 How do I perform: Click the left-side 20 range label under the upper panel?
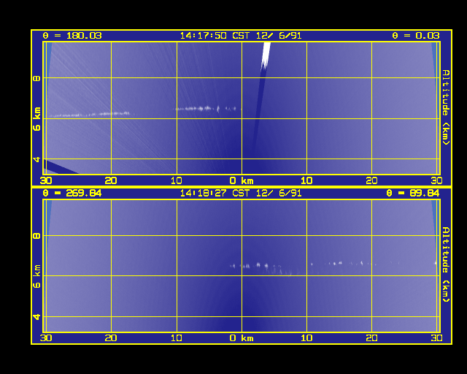click(x=111, y=180)
